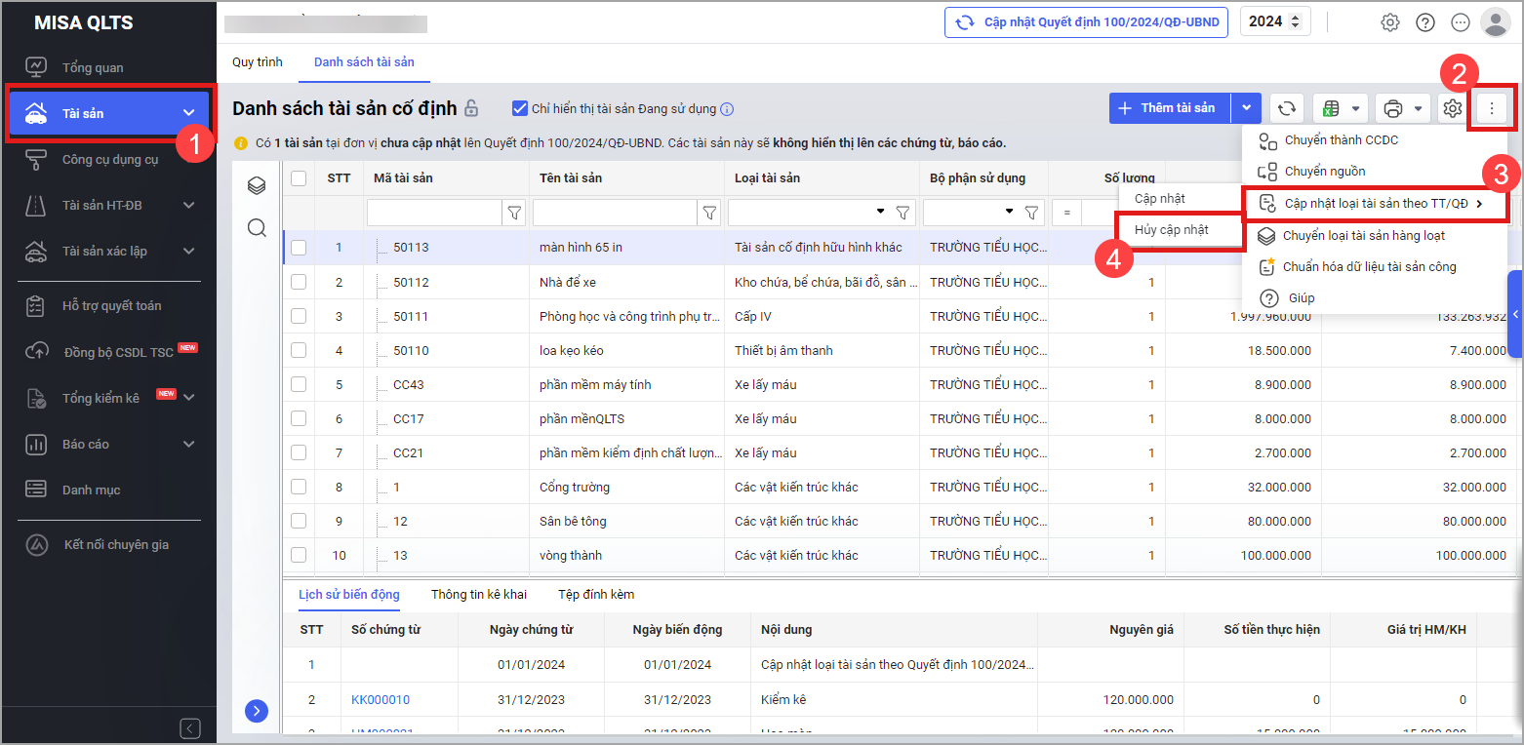This screenshot has width=1524, height=745.
Task: Click the search magnifier icon beside table
Action: pos(257,228)
